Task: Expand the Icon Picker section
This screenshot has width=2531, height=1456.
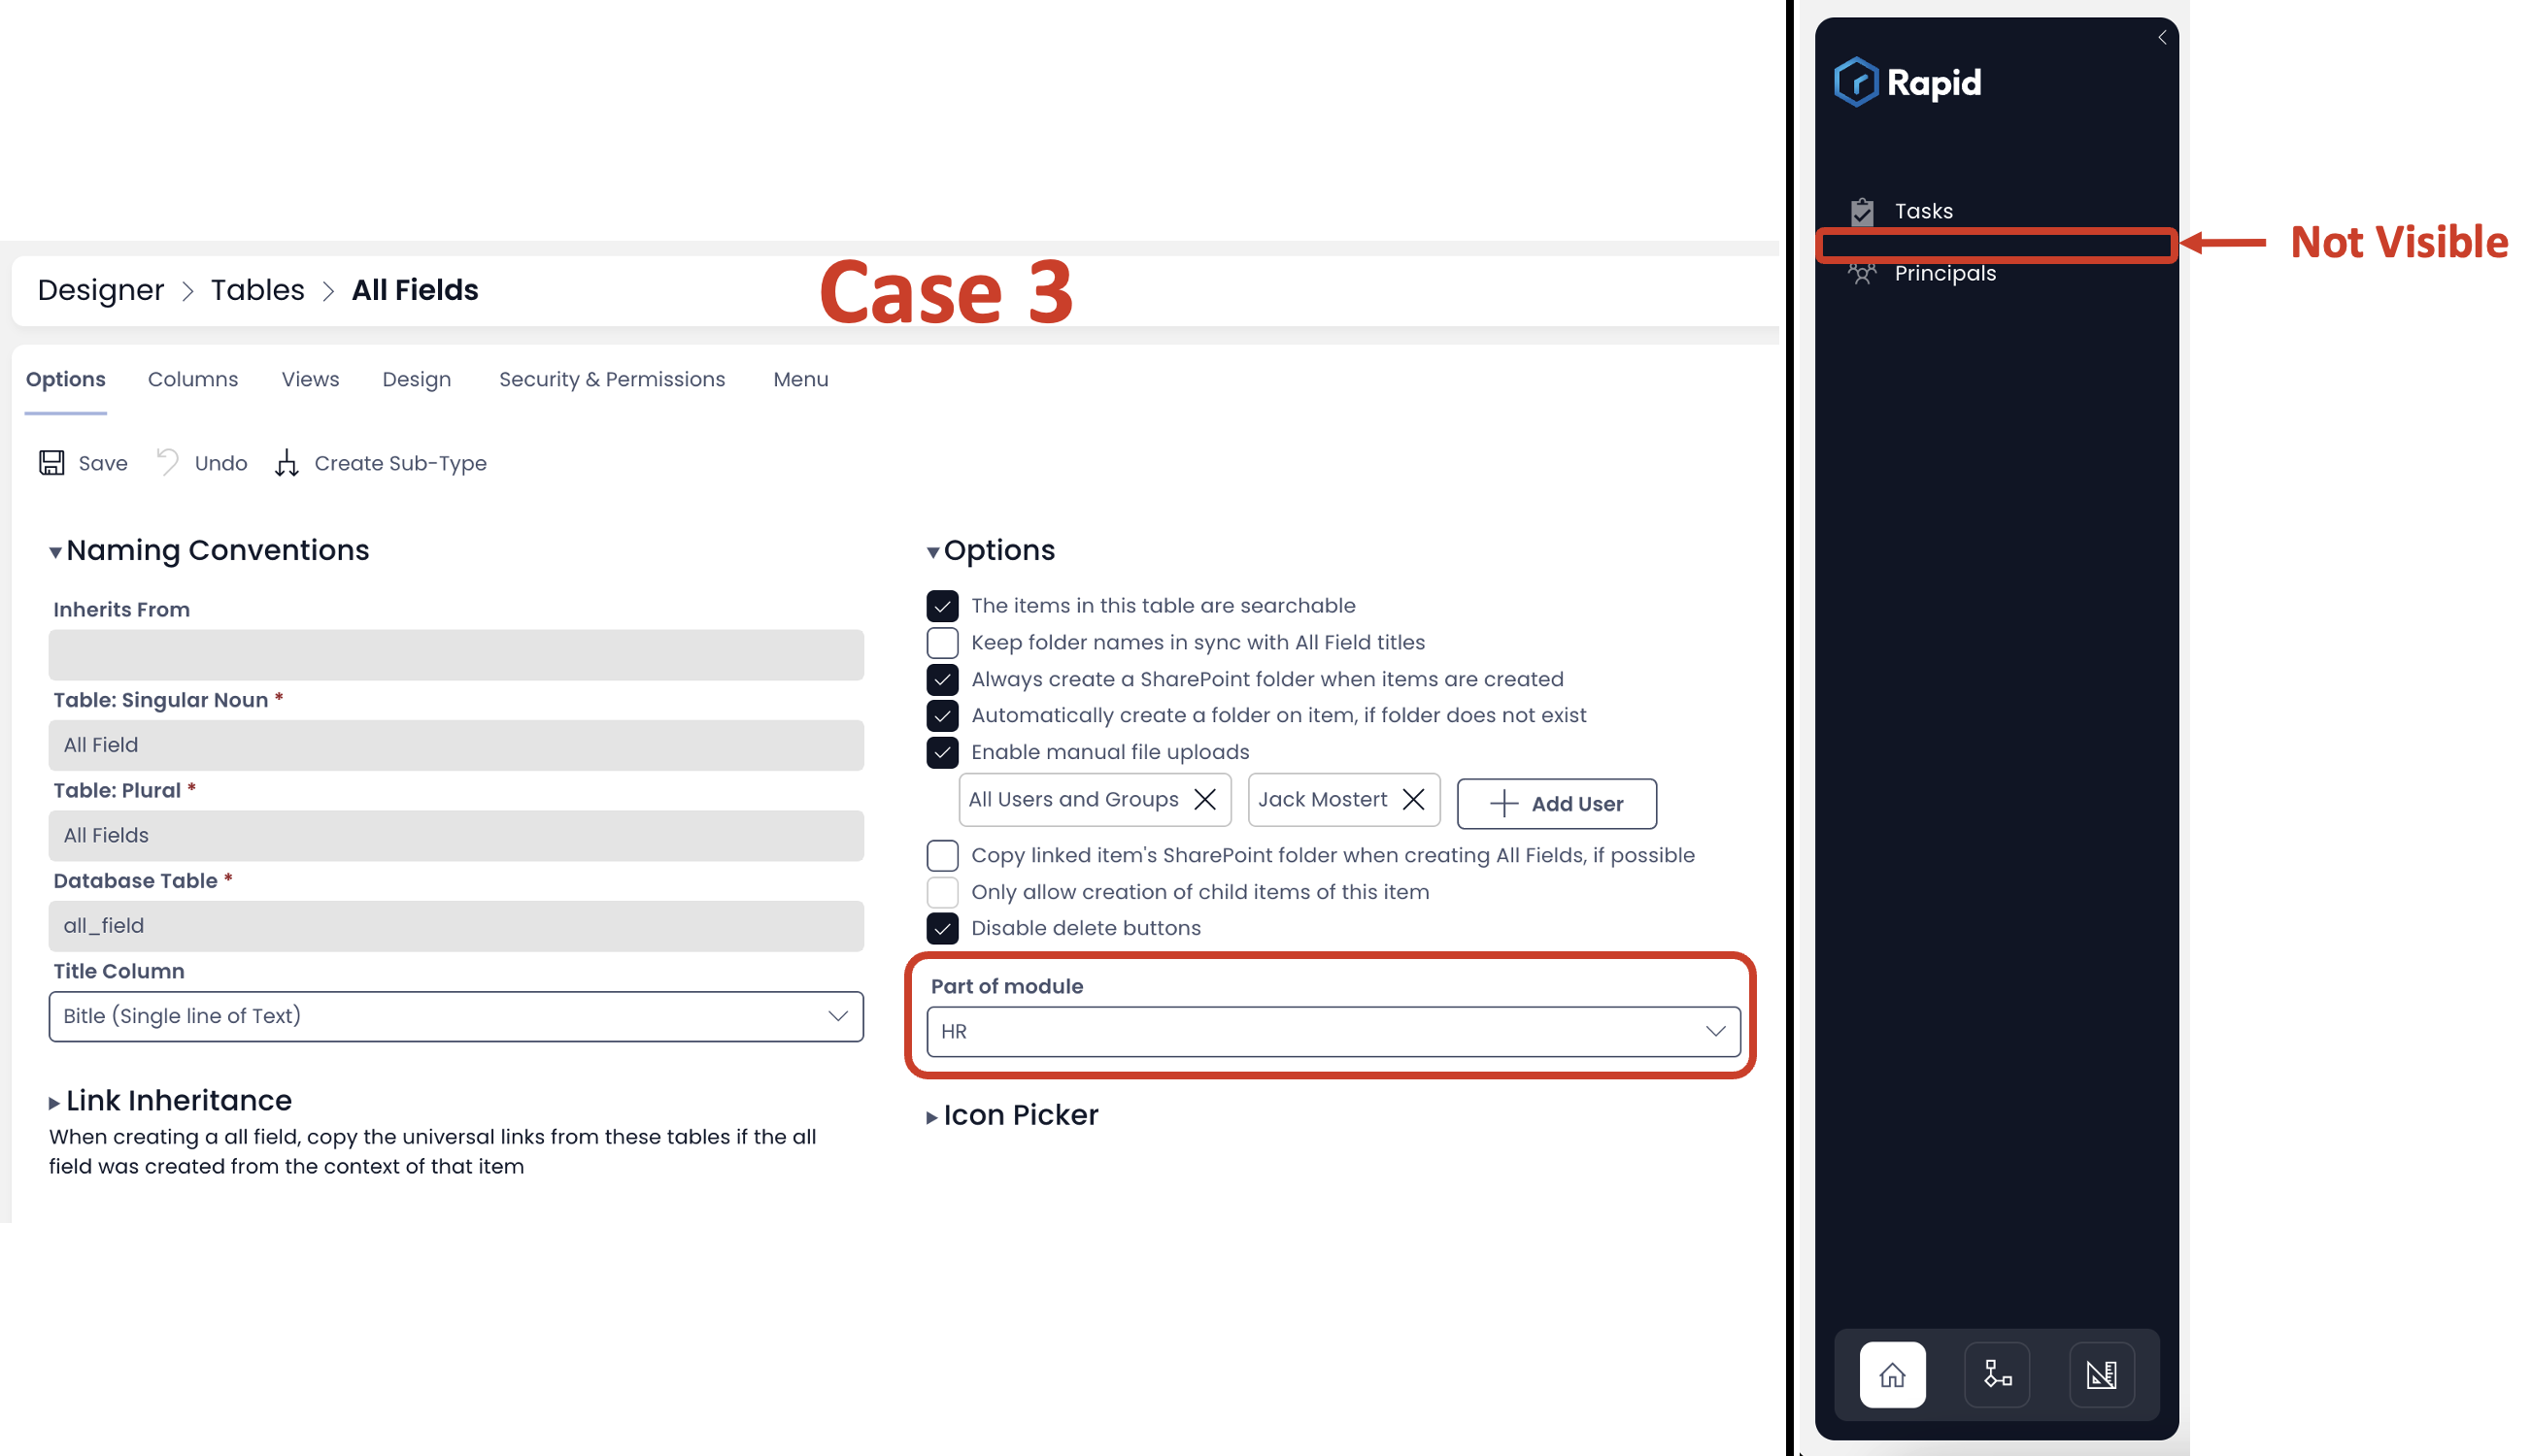Action: point(931,1113)
